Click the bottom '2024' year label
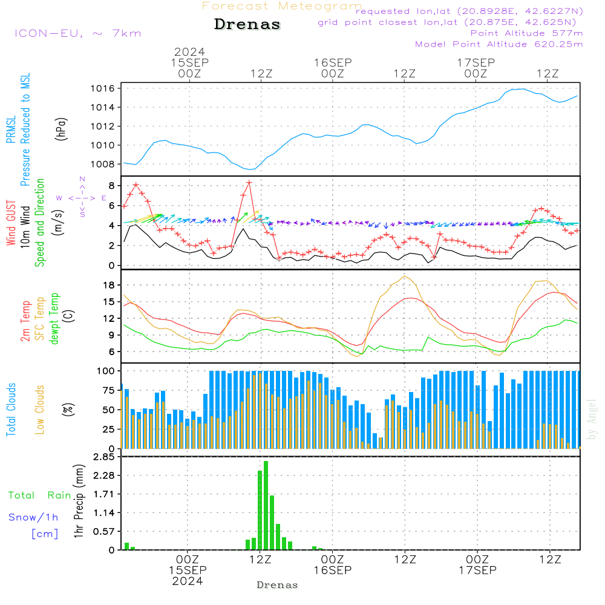The width and height of the screenshot is (605, 605). pyautogui.click(x=188, y=581)
